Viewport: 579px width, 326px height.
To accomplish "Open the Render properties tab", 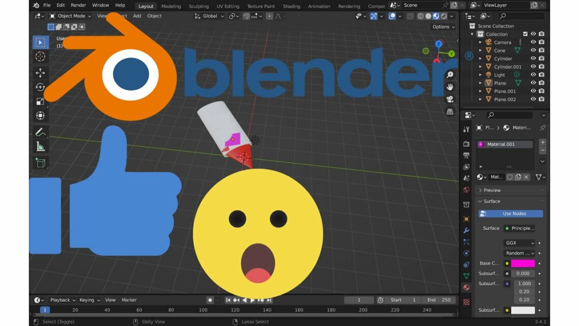I will (466, 144).
